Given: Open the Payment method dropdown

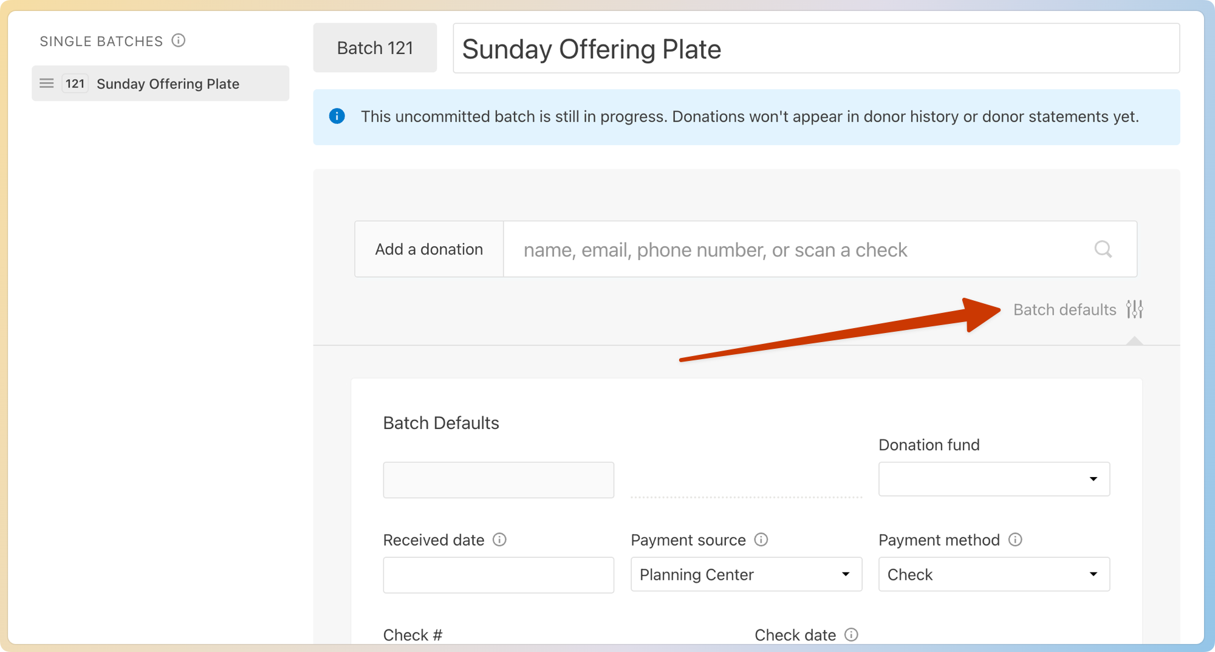Looking at the screenshot, I should pyautogui.click(x=994, y=574).
